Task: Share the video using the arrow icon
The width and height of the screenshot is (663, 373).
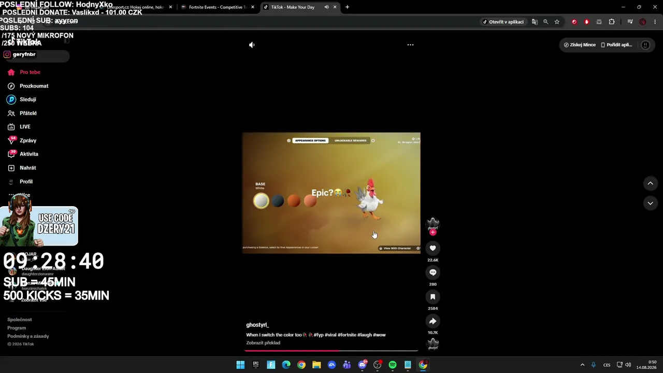Action: [x=433, y=321]
